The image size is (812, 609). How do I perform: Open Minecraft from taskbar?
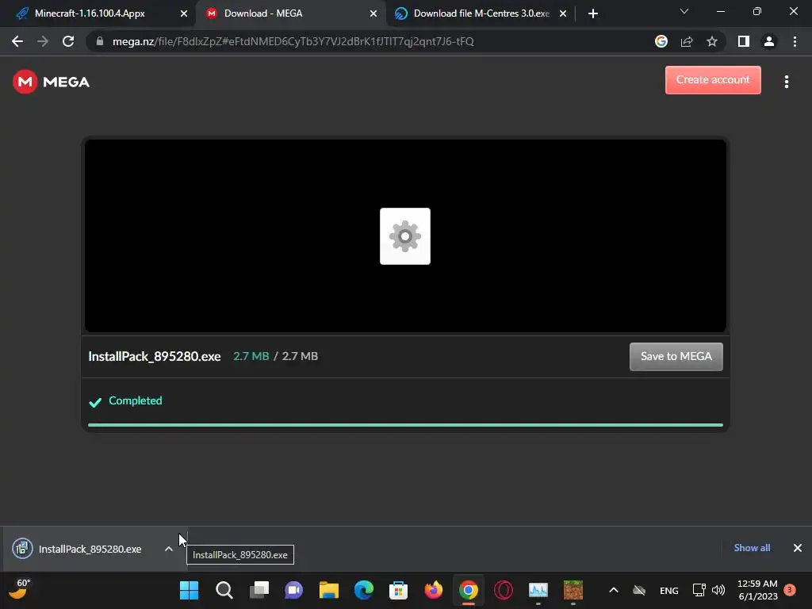[573, 590]
